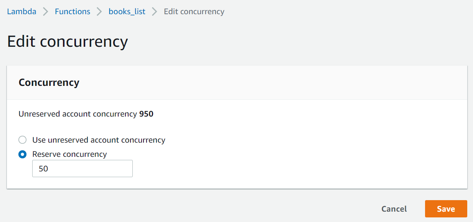Click the Edit concurrency page heading
The height and width of the screenshot is (222, 473).
pyautogui.click(x=68, y=41)
